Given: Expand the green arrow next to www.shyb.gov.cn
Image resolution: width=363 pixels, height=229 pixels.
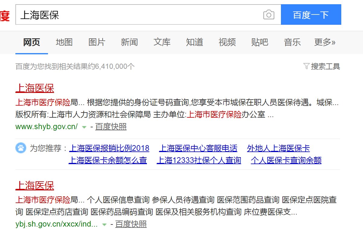Looking at the screenshot, I should tap(84, 127).
